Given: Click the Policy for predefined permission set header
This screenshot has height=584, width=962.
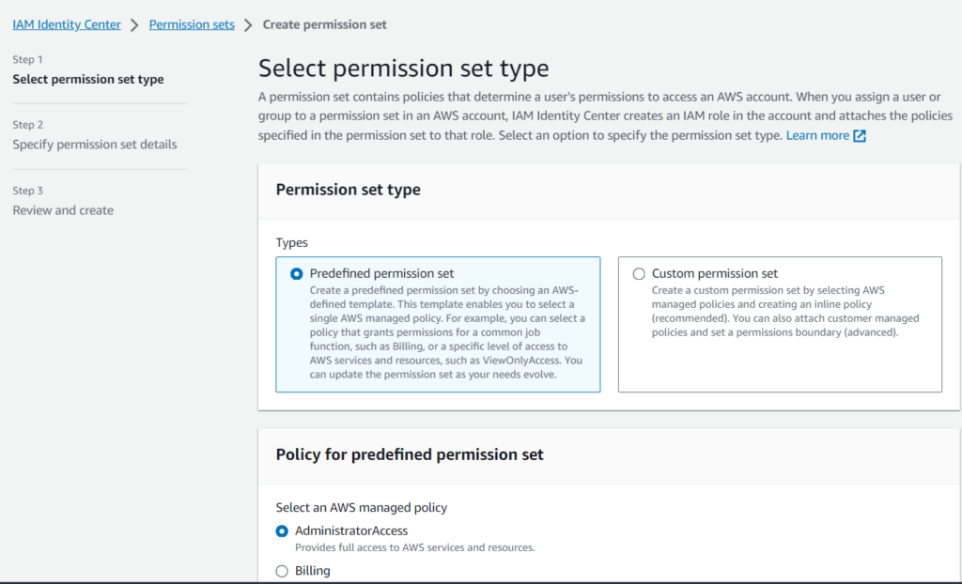Looking at the screenshot, I should click(409, 453).
